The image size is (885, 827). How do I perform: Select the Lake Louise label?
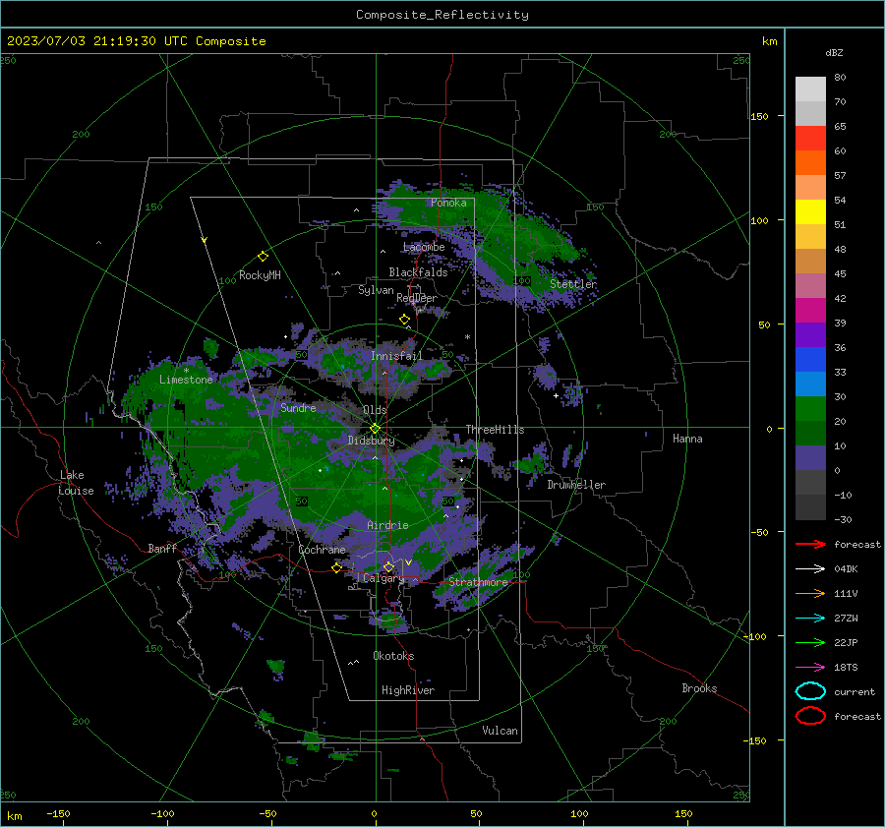(76, 483)
